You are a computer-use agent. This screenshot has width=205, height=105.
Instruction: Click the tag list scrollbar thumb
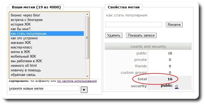(x=87, y=38)
